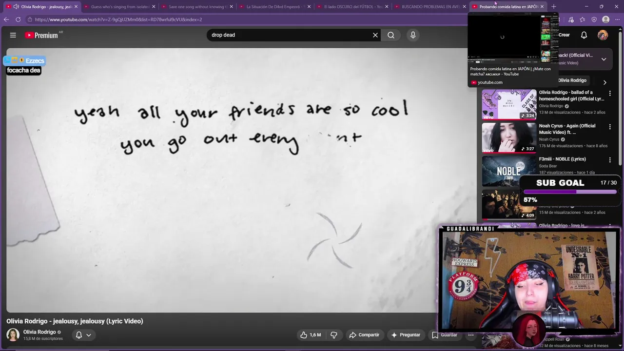The height and width of the screenshot is (351, 624).
Task: Click the Preguntar ask button
Action: [405, 335]
